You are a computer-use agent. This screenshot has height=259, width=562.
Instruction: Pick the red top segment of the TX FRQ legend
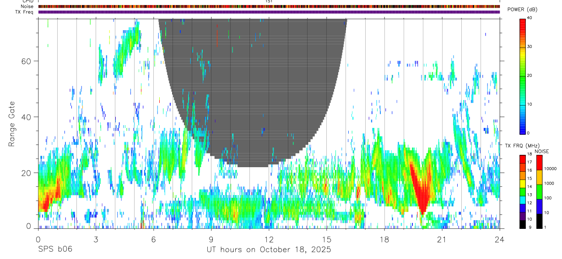[522, 159]
